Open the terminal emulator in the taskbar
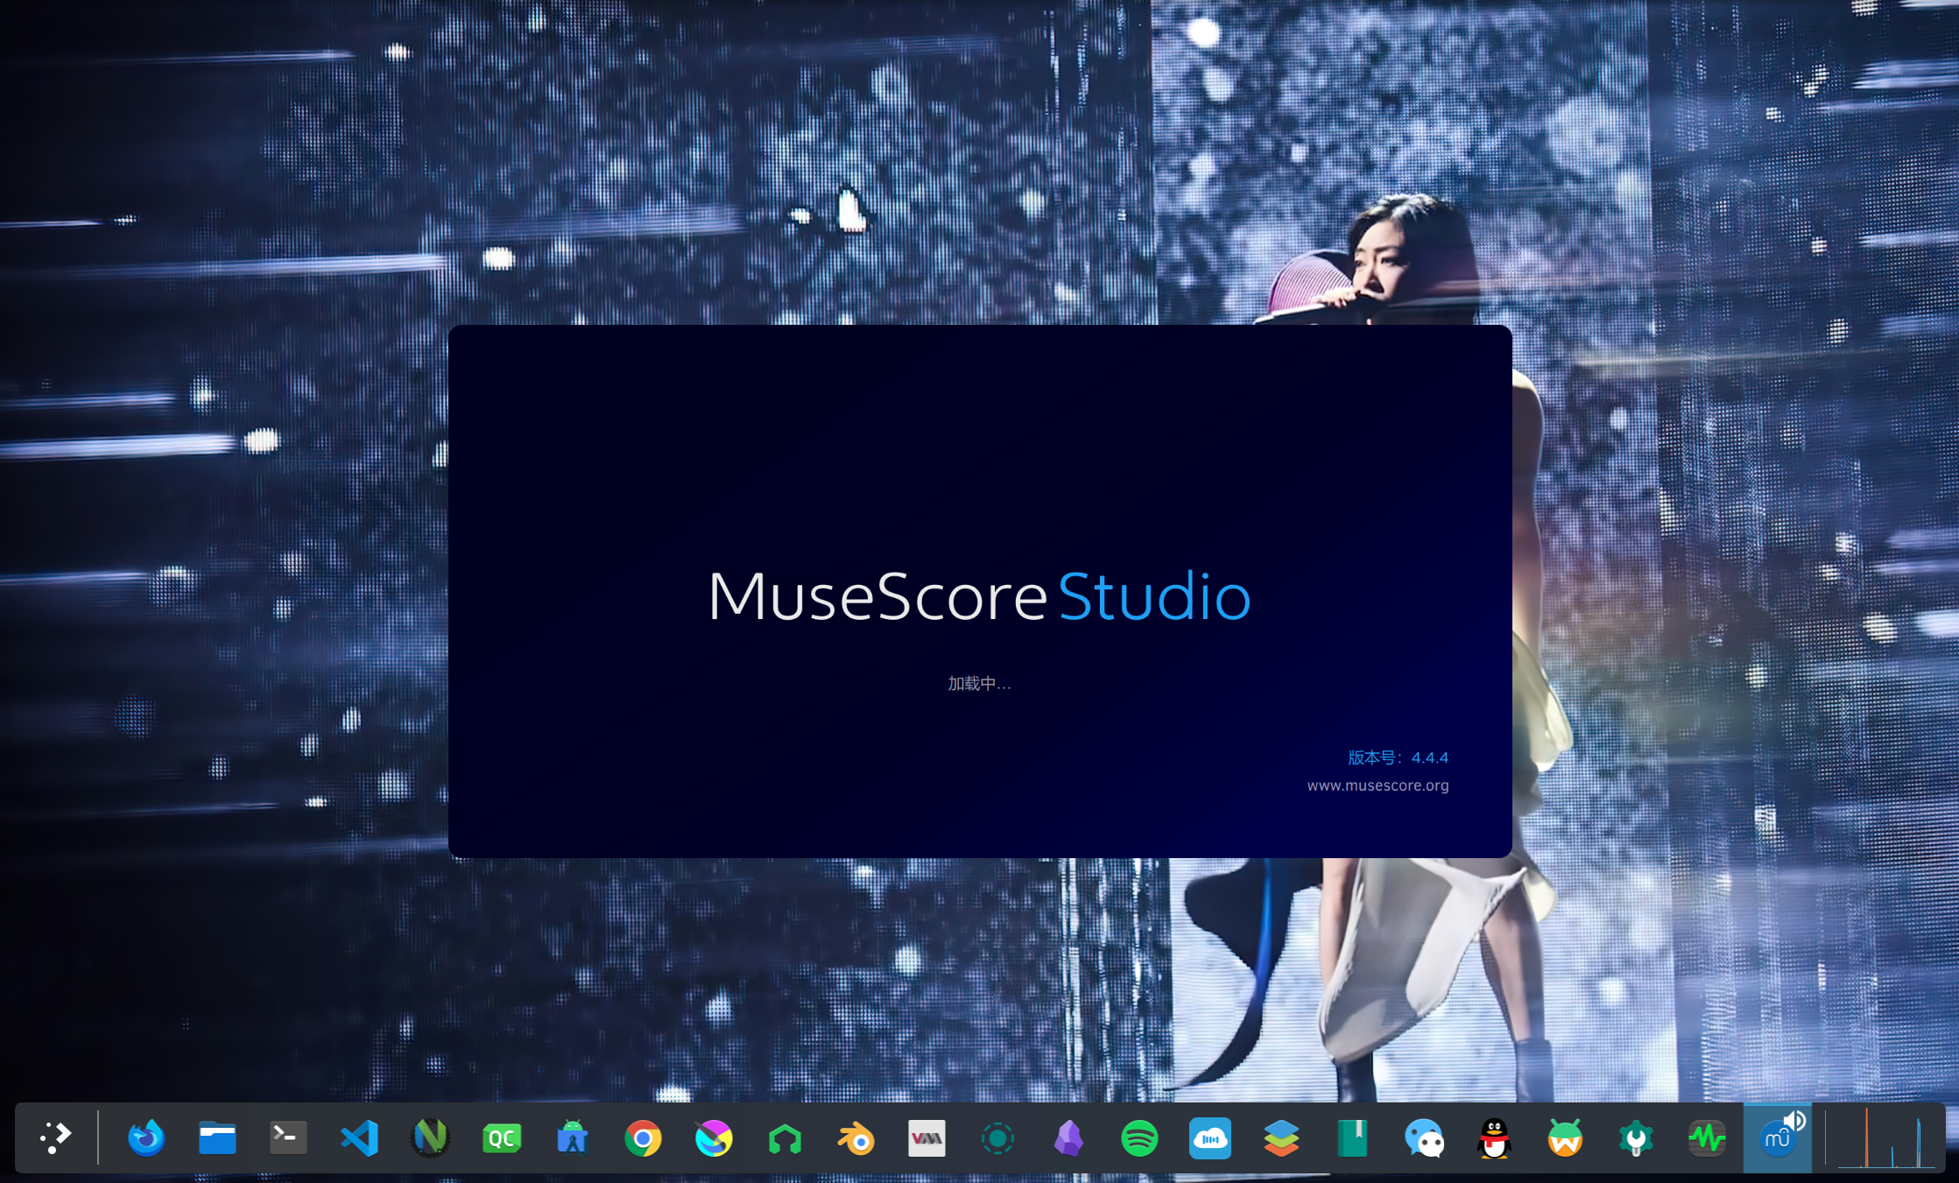 (x=288, y=1137)
